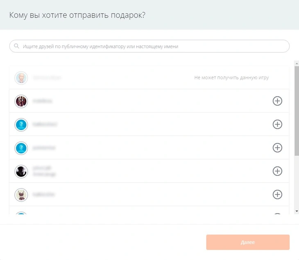
Task: Add the upper blue question-mark avatar friend
Action: click(x=277, y=124)
